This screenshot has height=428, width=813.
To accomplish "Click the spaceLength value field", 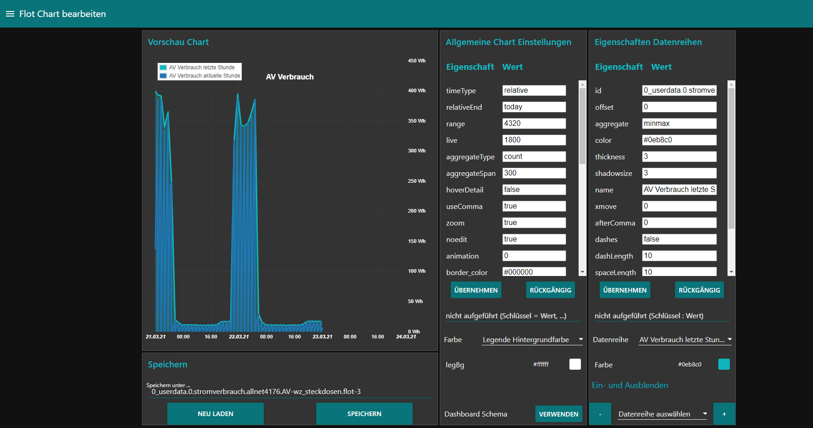I will coord(679,271).
